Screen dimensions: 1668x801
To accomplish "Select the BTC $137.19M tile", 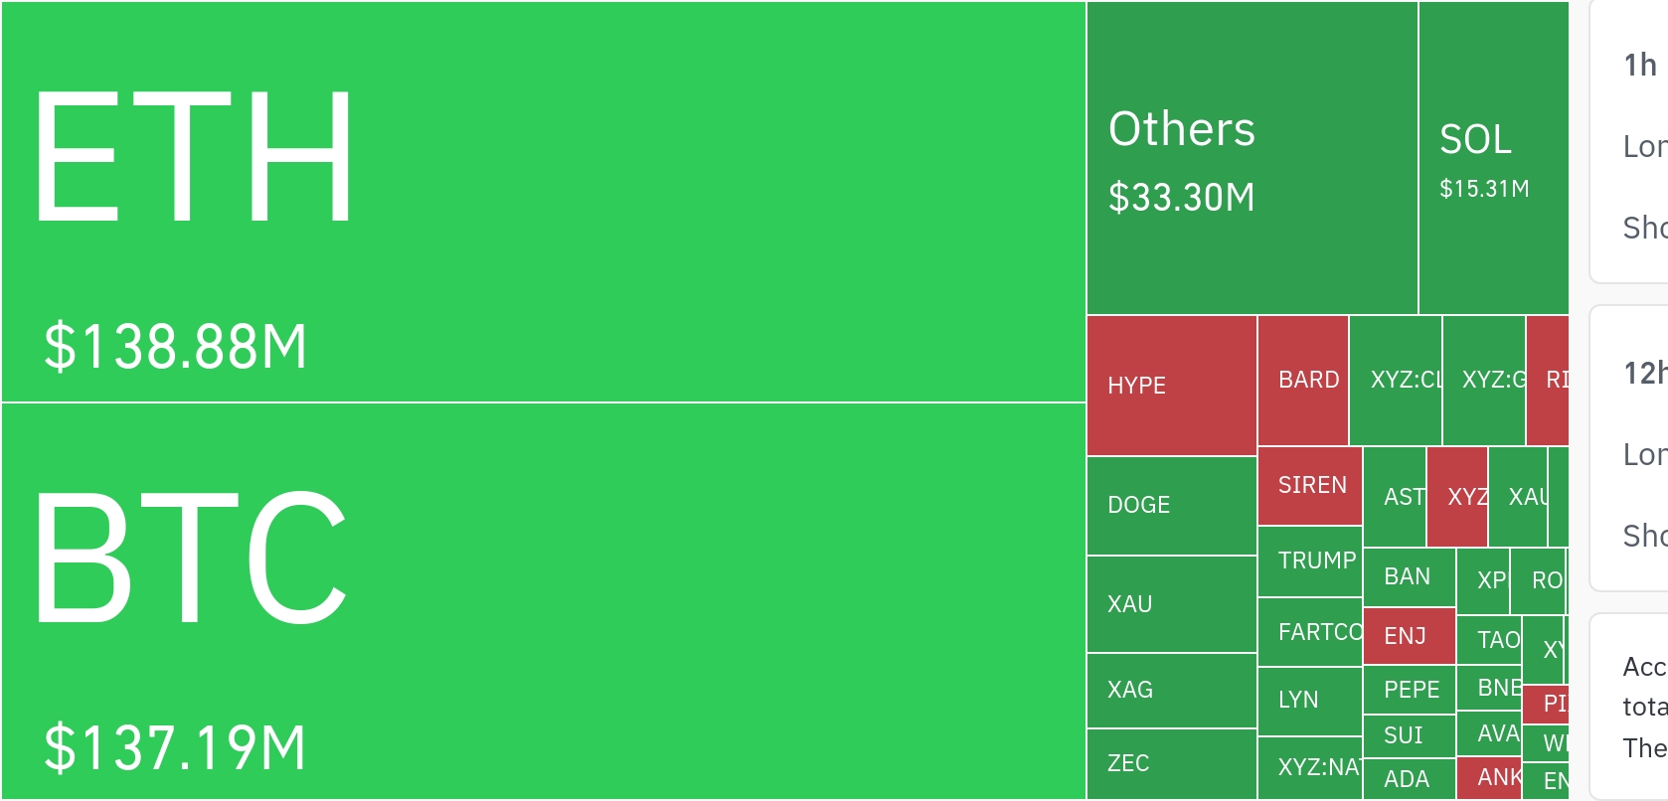I will (x=543, y=601).
